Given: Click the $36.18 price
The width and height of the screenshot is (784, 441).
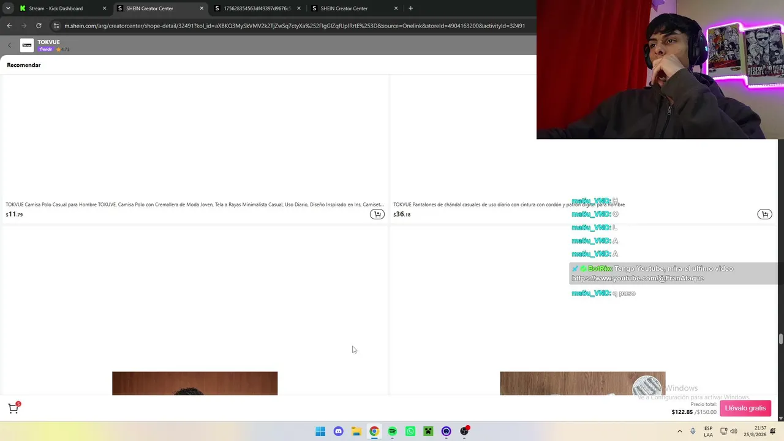Looking at the screenshot, I should pos(402,214).
